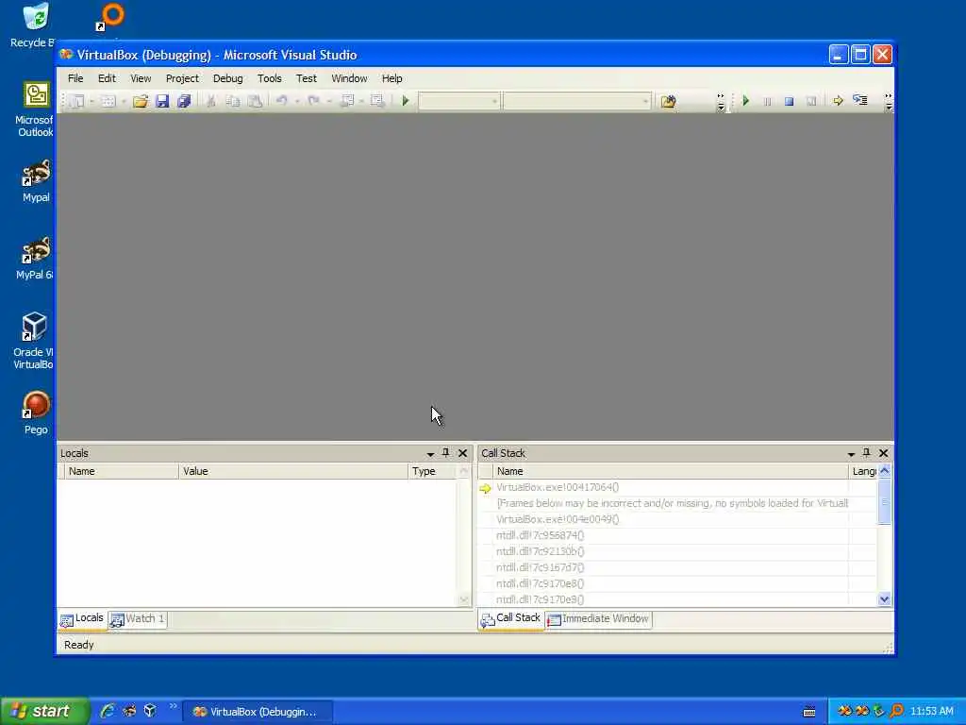Click the Stop Debugging square icon
The height and width of the screenshot is (725, 966).
point(790,101)
